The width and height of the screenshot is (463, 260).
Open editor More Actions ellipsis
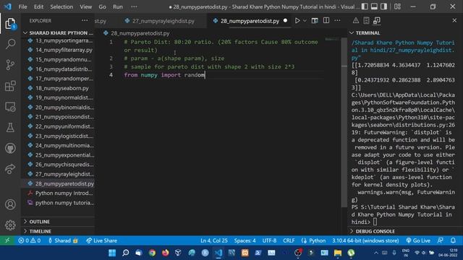(338, 21)
